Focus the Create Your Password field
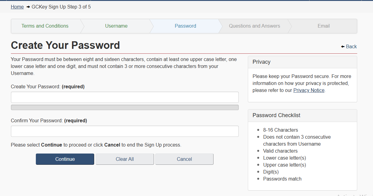This screenshot has height=196, width=373. point(125,97)
